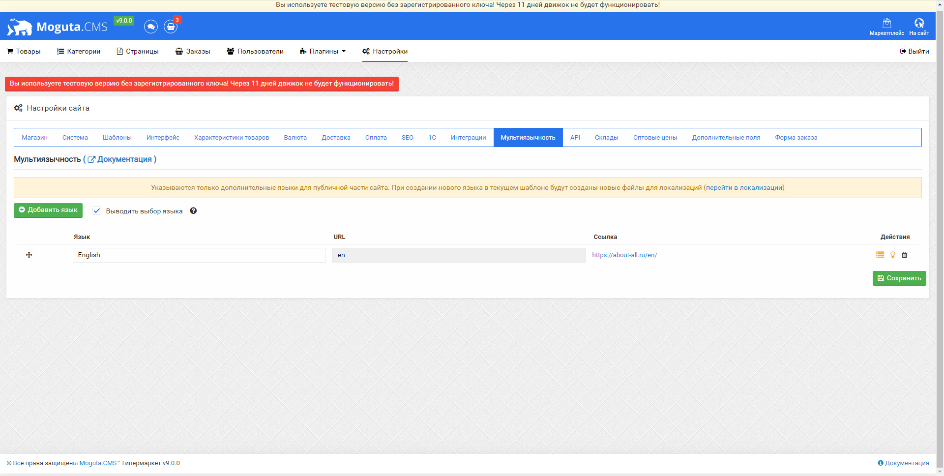Click the orange list icon for English
Viewport: 944px width, 476px height.
click(x=880, y=255)
